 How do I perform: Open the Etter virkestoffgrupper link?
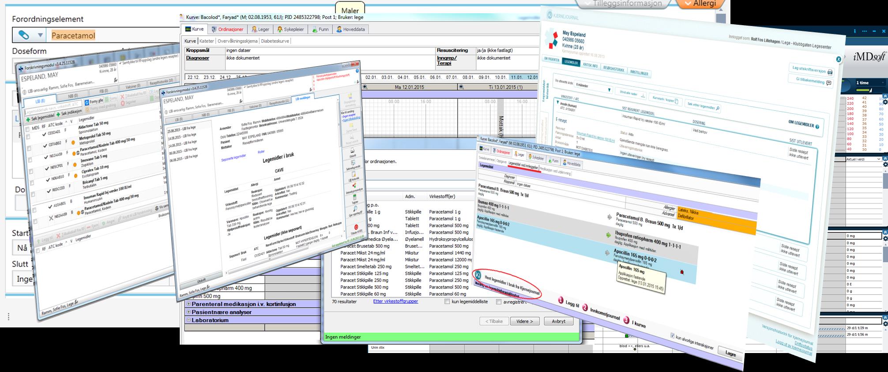(395, 301)
